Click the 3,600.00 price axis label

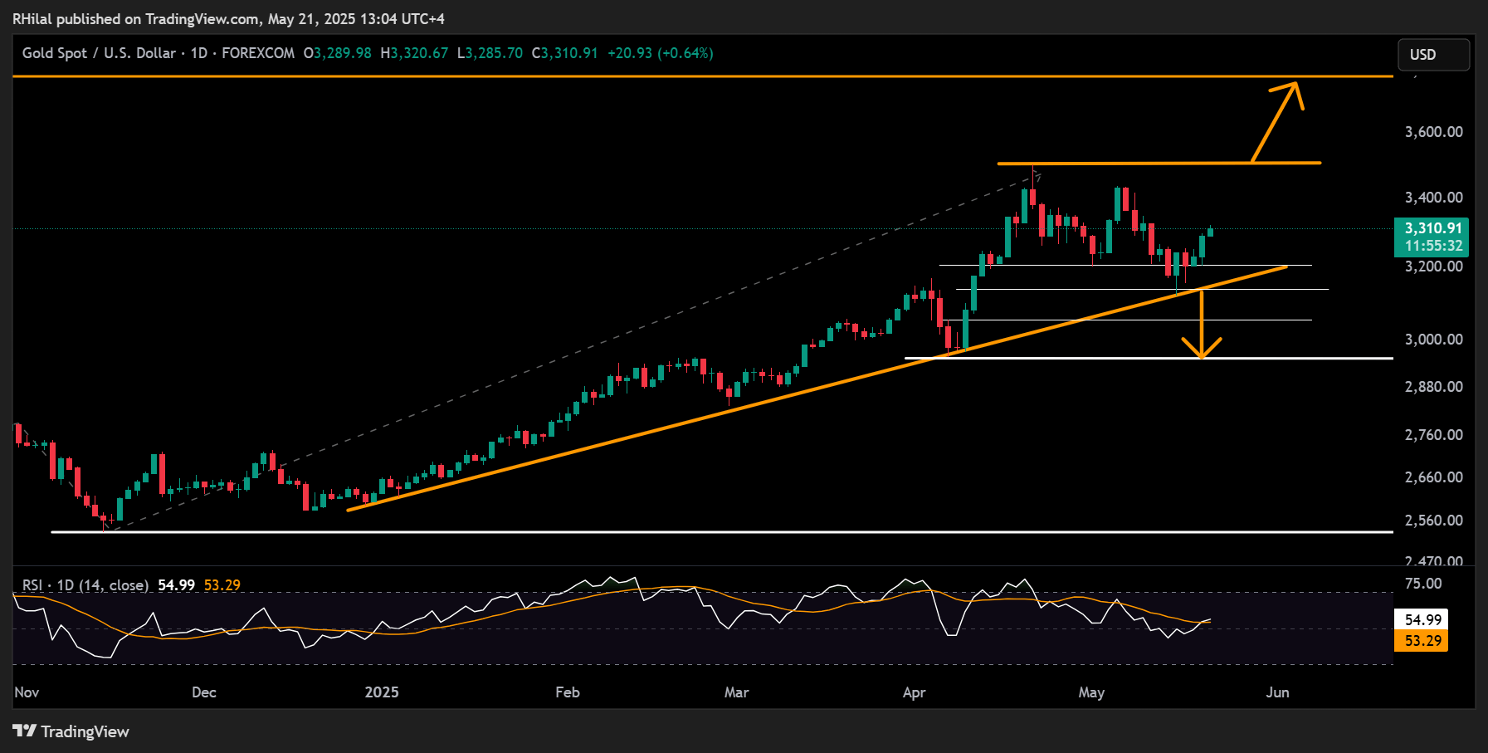click(x=1433, y=132)
